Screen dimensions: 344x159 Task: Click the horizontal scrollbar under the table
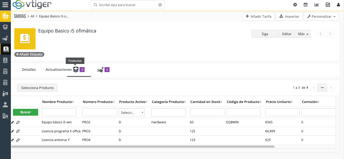[x=143, y=146]
